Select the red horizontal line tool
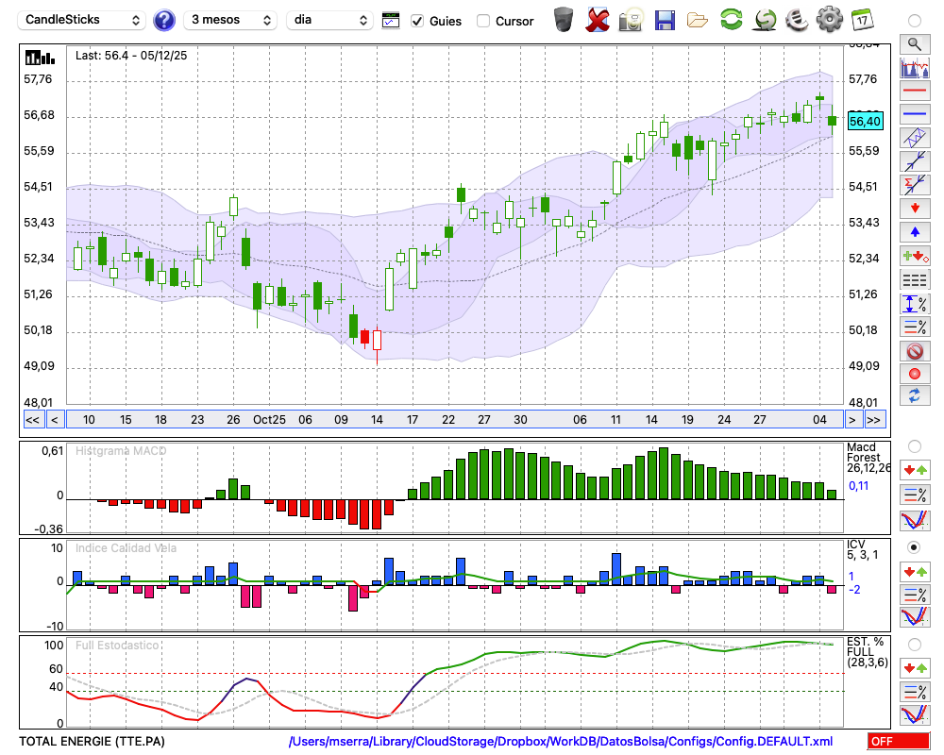This screenshot has height=755, width=944. click(914, 92)
